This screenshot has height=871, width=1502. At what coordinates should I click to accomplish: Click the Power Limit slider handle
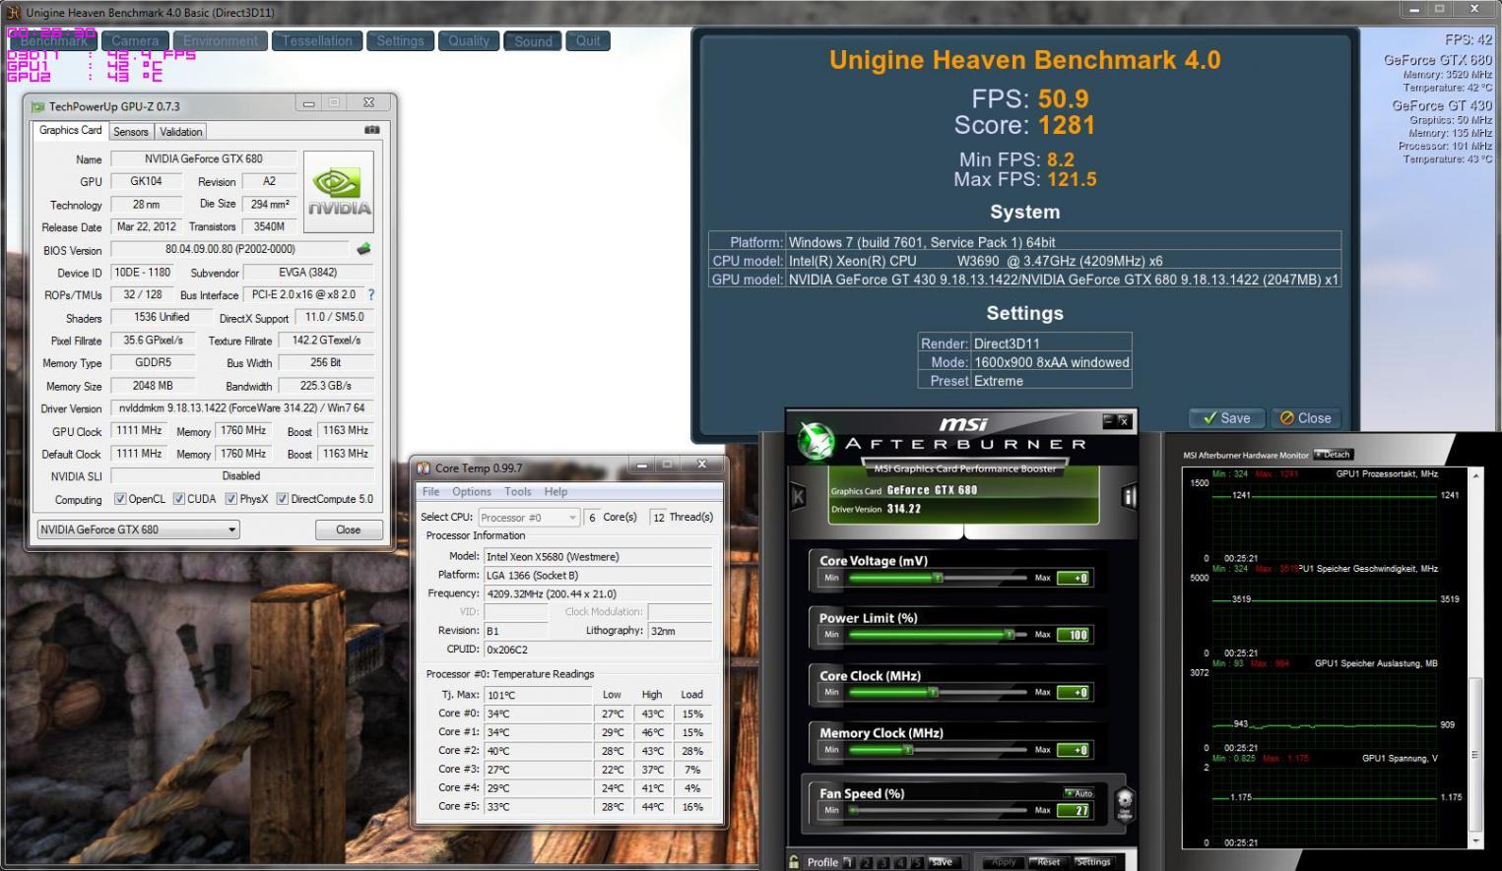click(x=1010, y=635)
